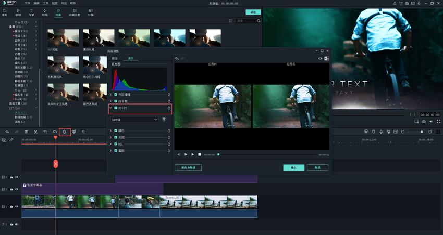Toggle the before/after comparison view icon

pyautogui.click(x=327, y=59)
